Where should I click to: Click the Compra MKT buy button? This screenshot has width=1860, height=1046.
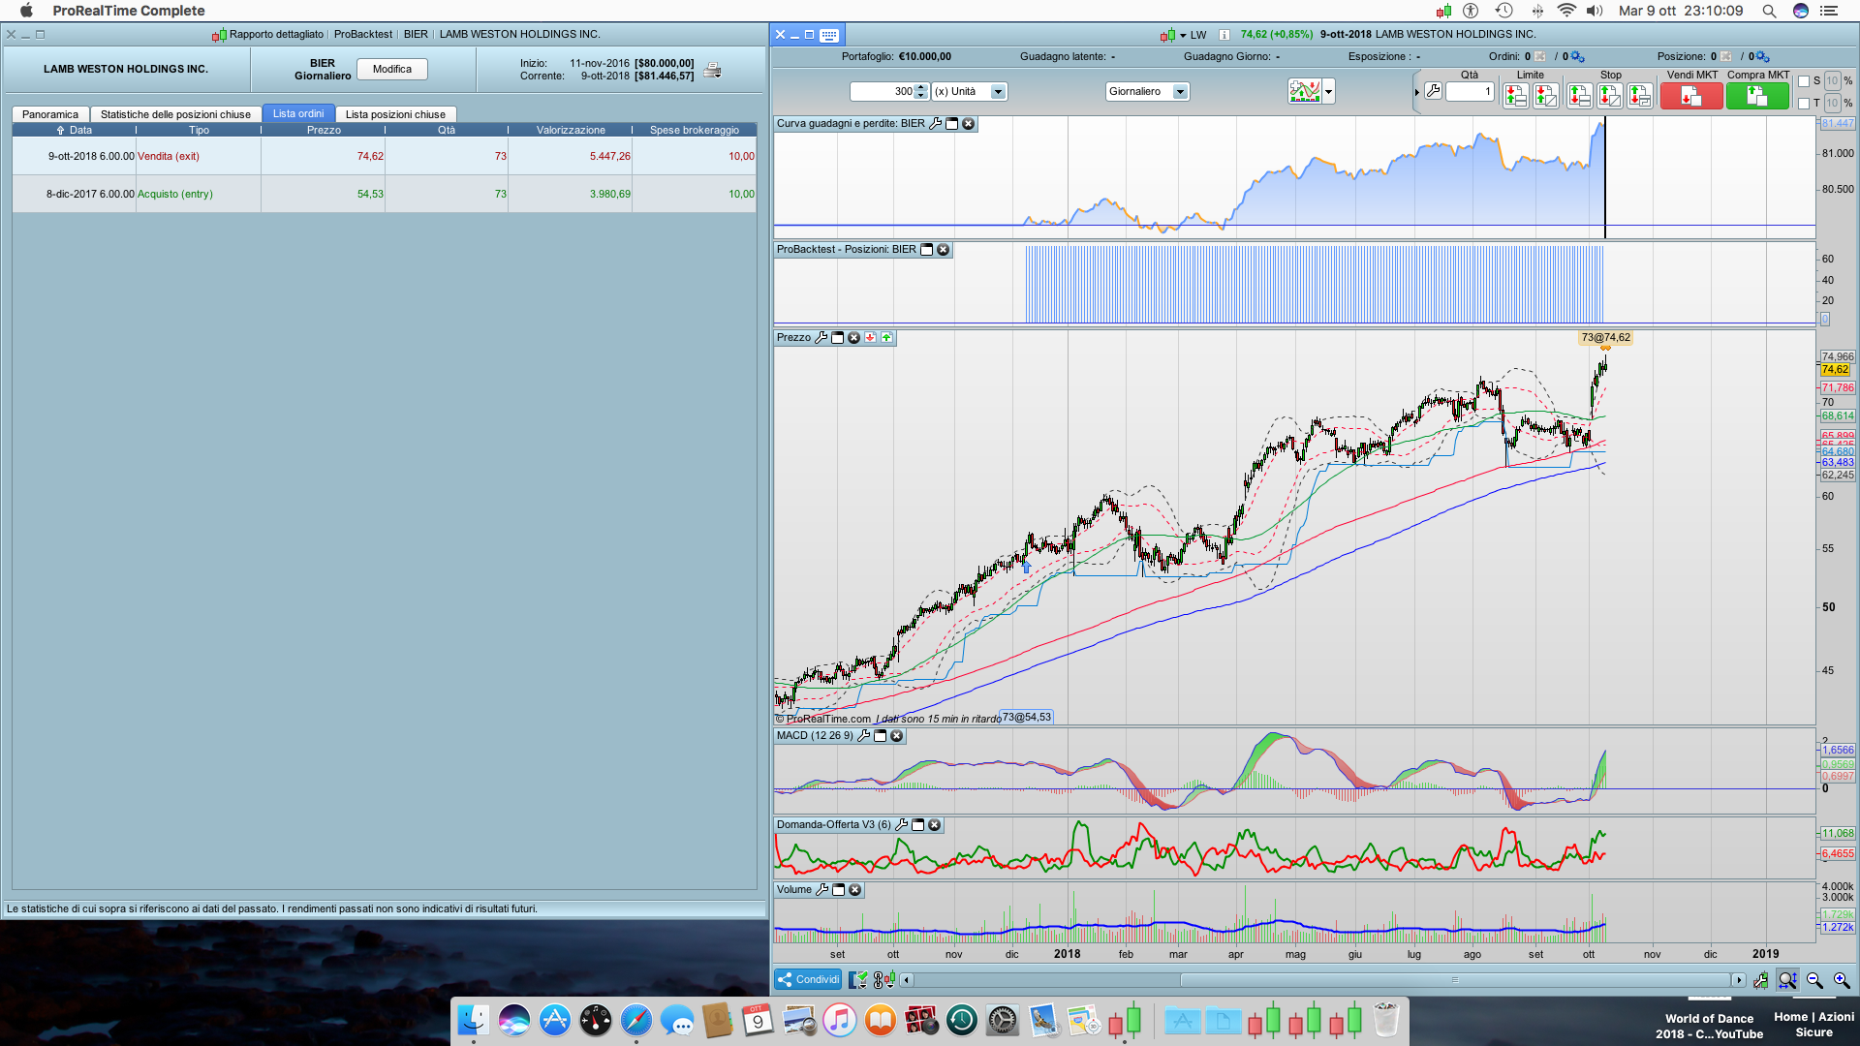tap(1756, 96)
